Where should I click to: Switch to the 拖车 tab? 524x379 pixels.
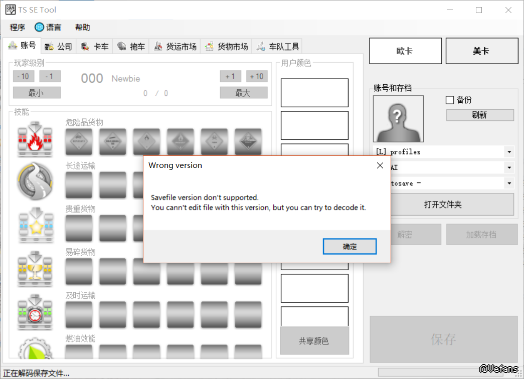[x=131, y=47]
